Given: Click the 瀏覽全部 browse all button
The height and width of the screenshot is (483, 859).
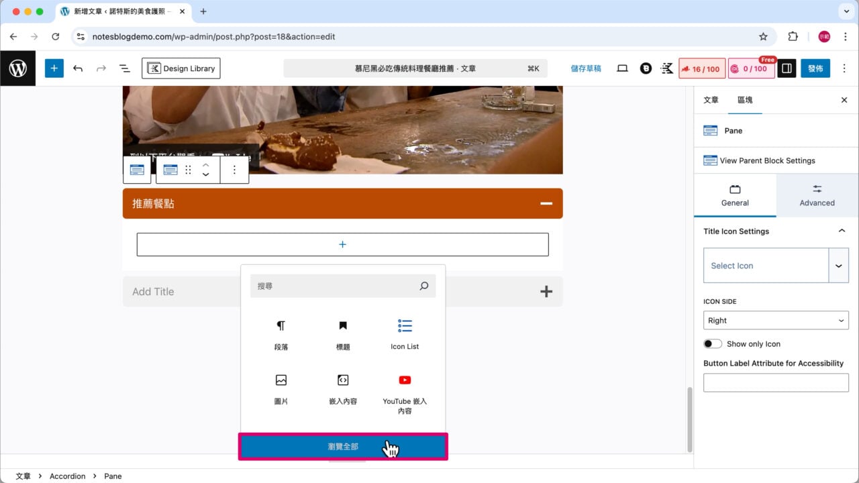Looking at the screenshot, I should click(343, 445).
